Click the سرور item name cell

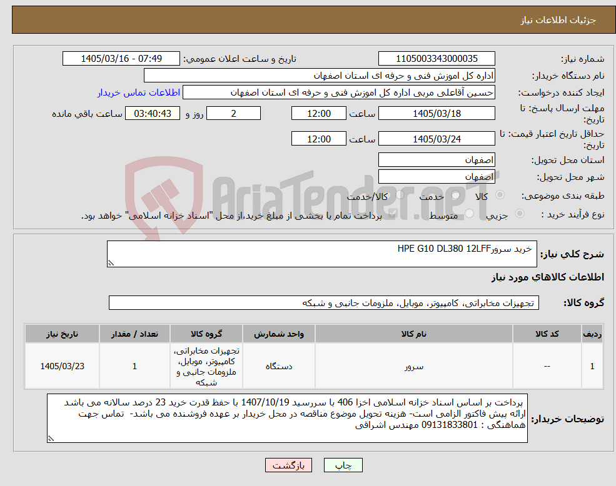pos(413,366)
